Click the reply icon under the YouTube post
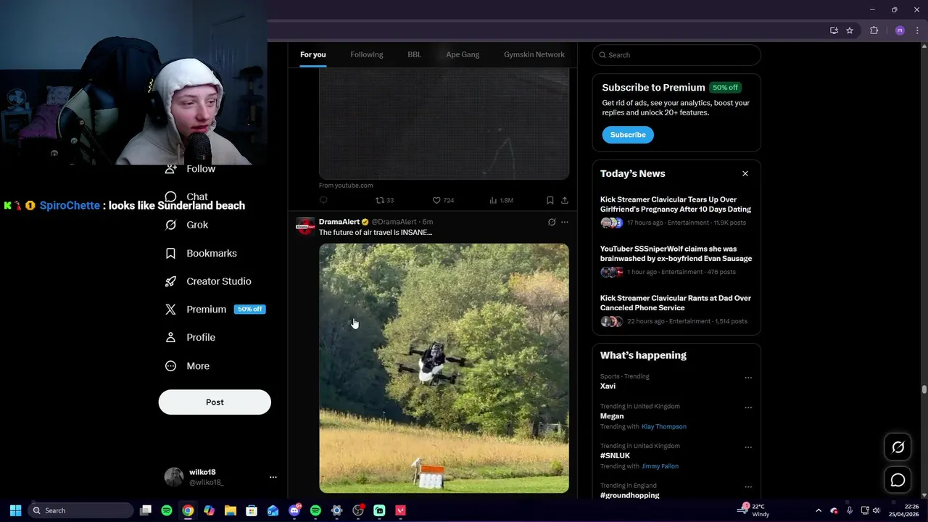The height and width of the screenshot is (522, 928). tap(323, 200)
